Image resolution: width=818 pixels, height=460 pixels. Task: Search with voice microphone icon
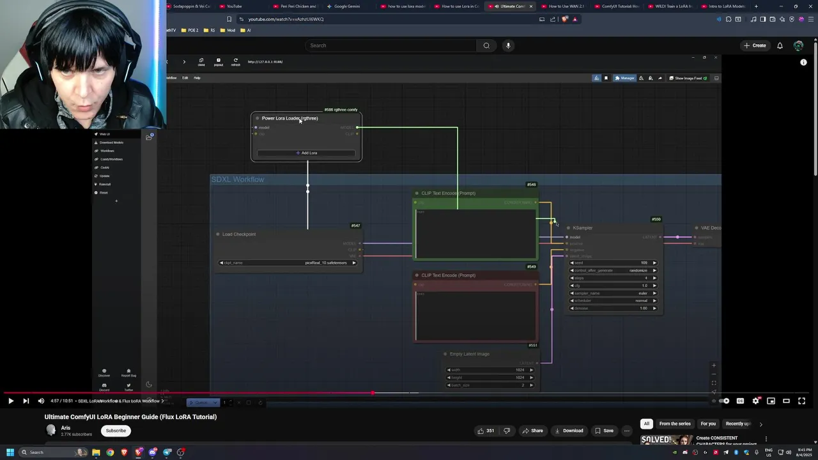(x=508, y=45)
